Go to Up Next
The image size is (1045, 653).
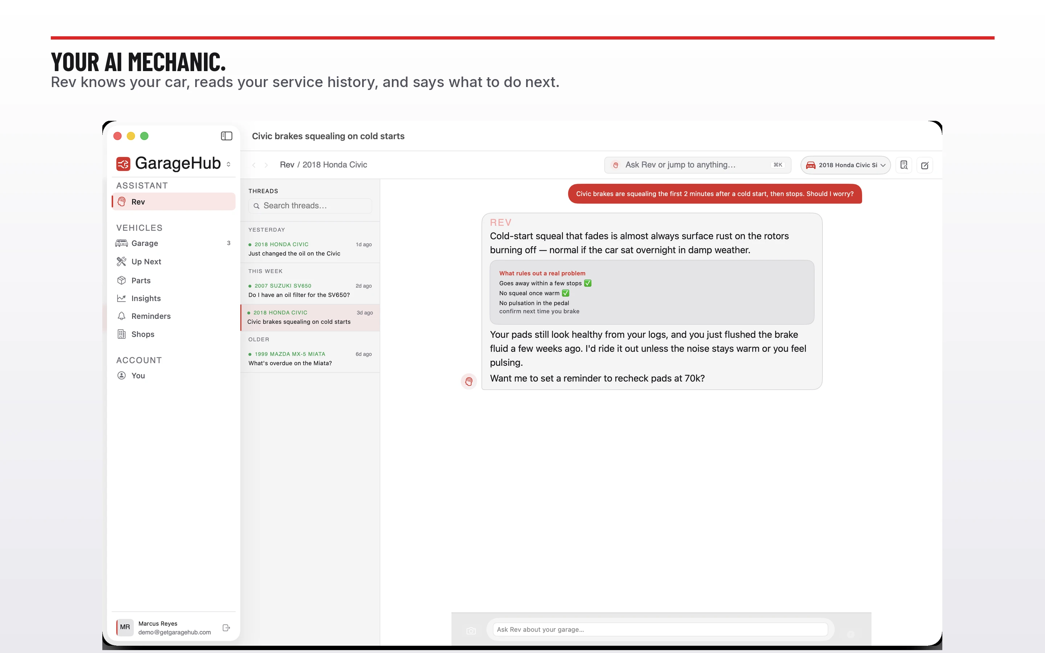pos(173,261)
